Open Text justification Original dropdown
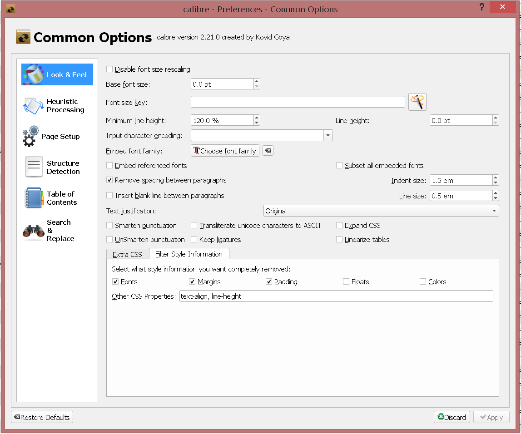521x434 pixels. pyautogui.click(x=381, y=211)
